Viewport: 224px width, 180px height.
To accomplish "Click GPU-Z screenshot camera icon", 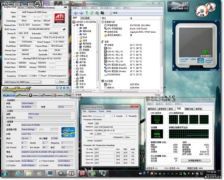I will (x=65, y=7).
